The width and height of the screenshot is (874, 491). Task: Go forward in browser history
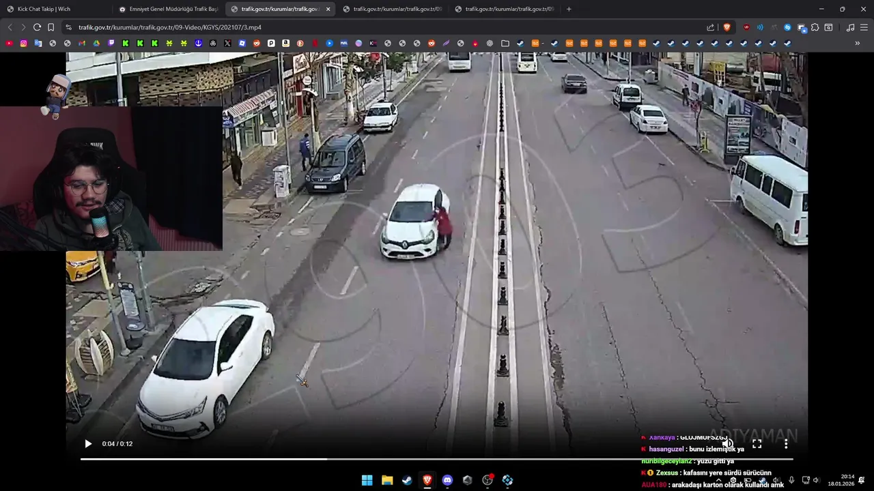[23, 27]
